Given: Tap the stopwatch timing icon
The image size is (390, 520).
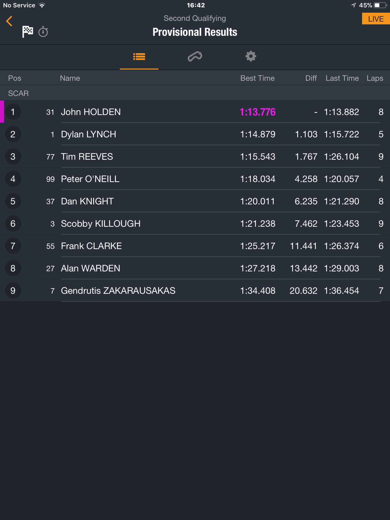Looking at the screenshot, I should pos(43,32).
